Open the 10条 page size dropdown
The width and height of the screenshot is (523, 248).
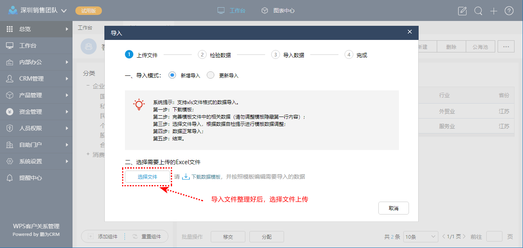tap(421, 237)
